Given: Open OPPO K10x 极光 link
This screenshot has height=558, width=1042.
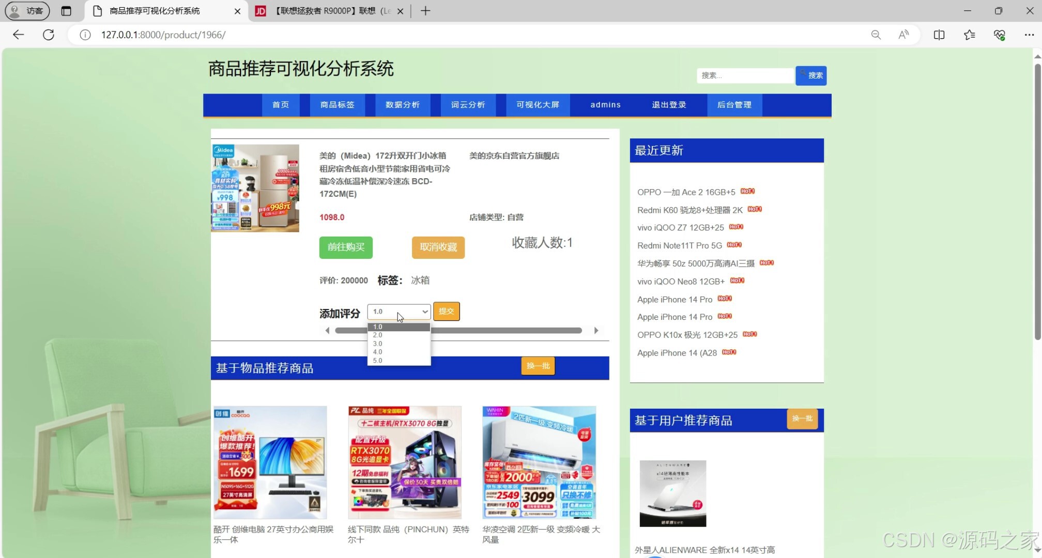Looking at the screenshot, I should (687, 335).
